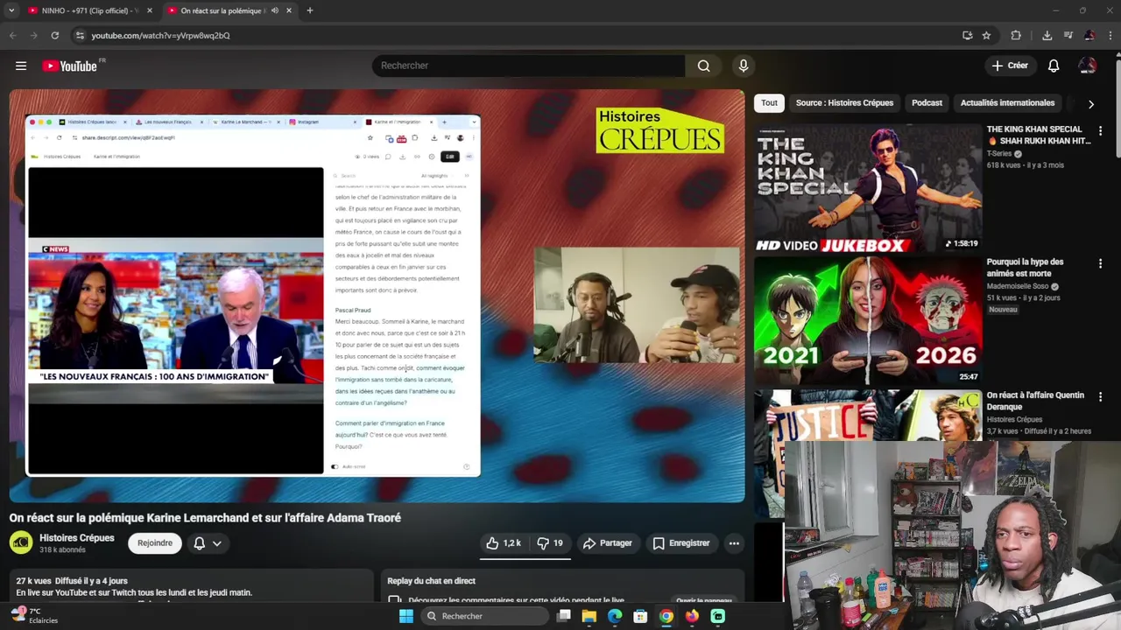Image resolution: width=1121 pixels, height=630 pixels.
Task: Open The King Khan Special thumbnail
Action: click(868, 187)
